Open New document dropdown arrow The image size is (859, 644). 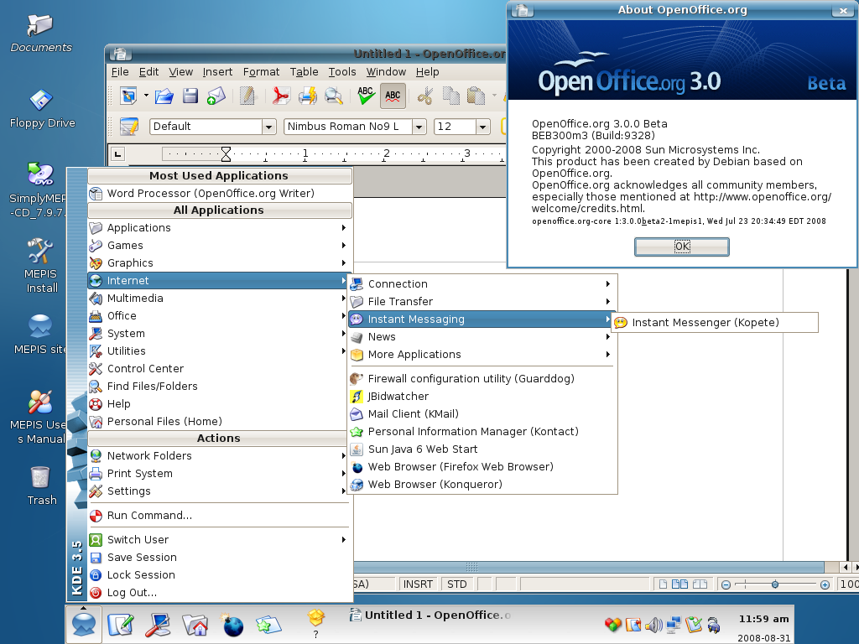point(146,96)
